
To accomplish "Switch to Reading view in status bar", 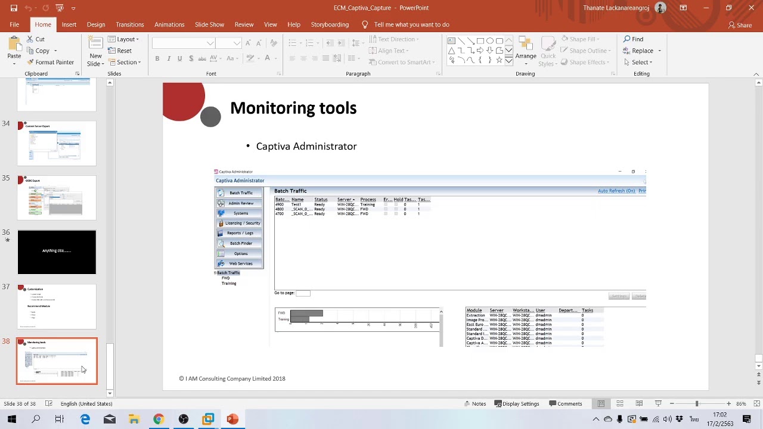I will pos(639,403).
